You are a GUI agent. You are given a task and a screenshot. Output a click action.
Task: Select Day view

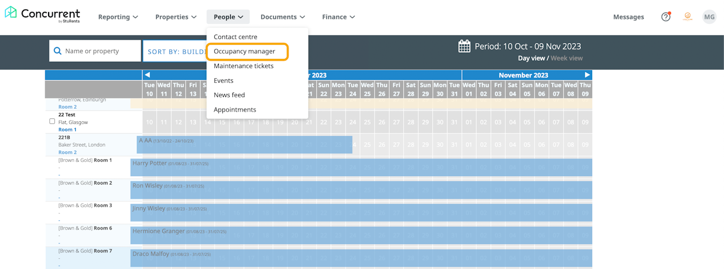pos(531,58)
